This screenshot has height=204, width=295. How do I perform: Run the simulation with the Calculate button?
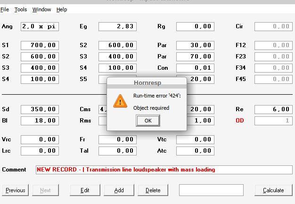click(x=273, y=190)
